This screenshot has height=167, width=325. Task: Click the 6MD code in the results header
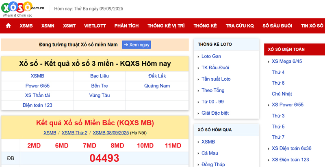click(62, 146)
